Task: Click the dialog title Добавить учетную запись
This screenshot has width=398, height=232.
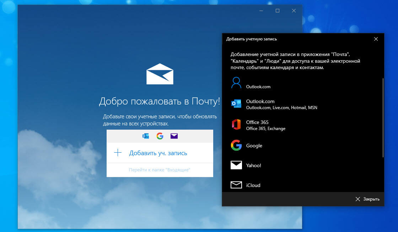Action: click(251, 39)
